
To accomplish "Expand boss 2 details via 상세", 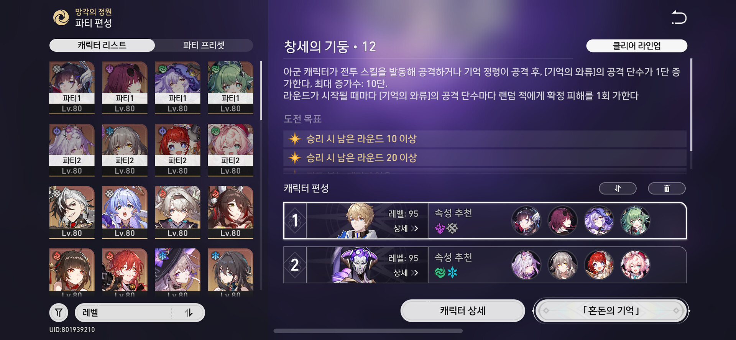I will pos(406,273).
